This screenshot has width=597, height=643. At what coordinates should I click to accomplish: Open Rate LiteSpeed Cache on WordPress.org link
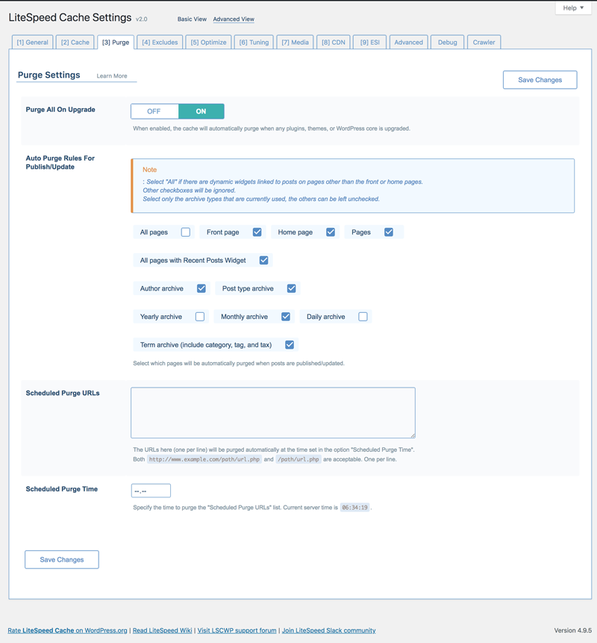pyautogui.click(x=68, y=630)
